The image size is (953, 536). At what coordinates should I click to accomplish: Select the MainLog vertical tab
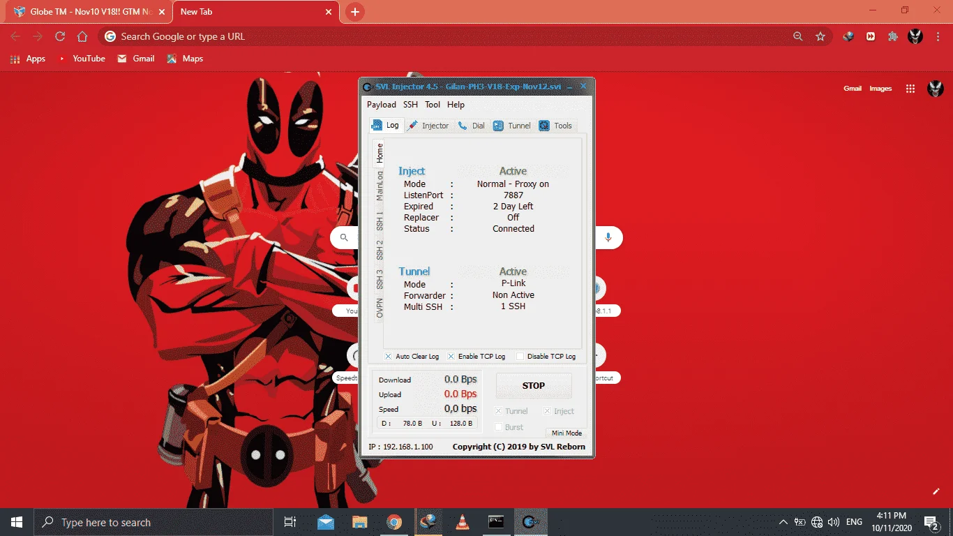point(380,185)
